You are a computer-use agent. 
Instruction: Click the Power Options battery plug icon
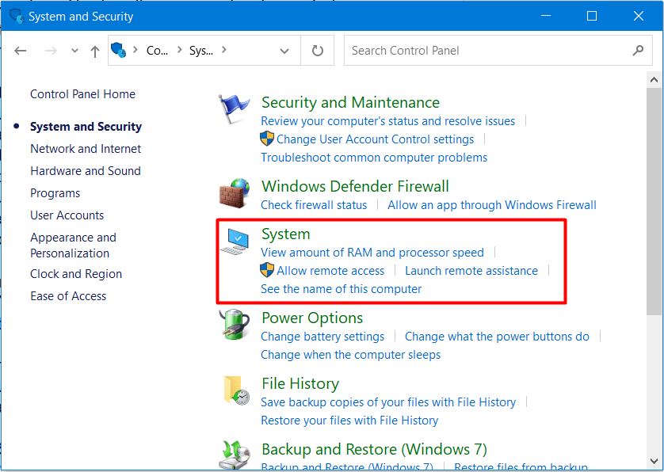pyautogui.click(x=235, y=324)
